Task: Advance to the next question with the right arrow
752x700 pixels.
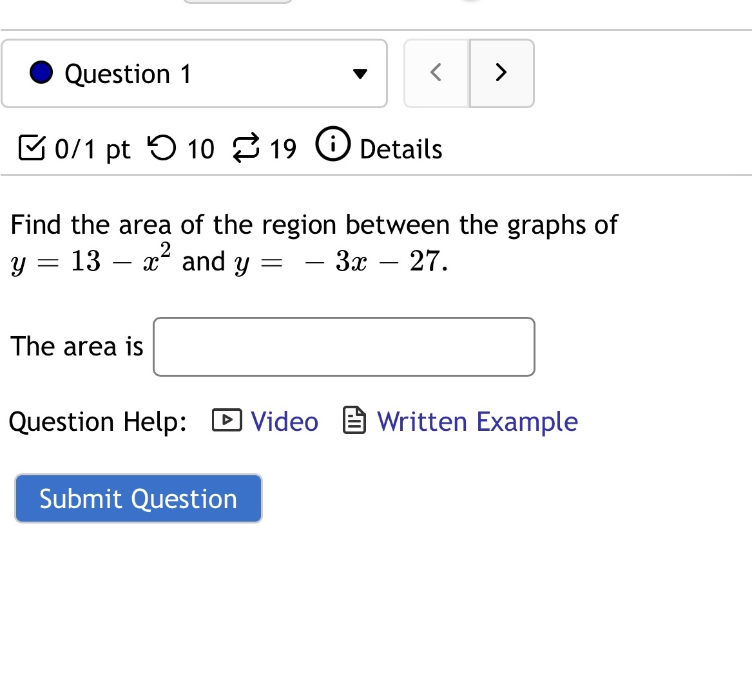Action: tap(501, 73)
